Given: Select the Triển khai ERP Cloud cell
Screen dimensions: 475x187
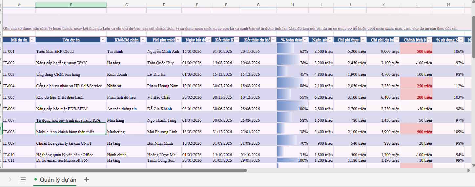Looking at the screenshot, I should (71, 48).
